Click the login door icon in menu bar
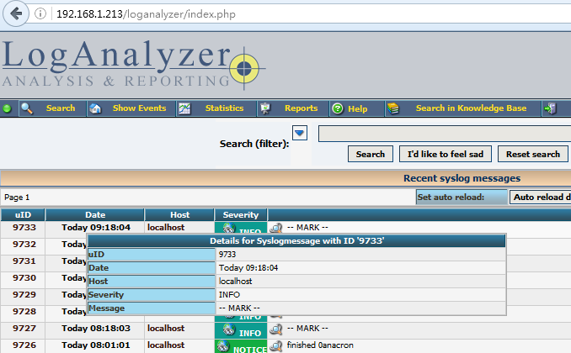Screen dimensions: 571x353 pyautogui.click(x=550, y=108)
